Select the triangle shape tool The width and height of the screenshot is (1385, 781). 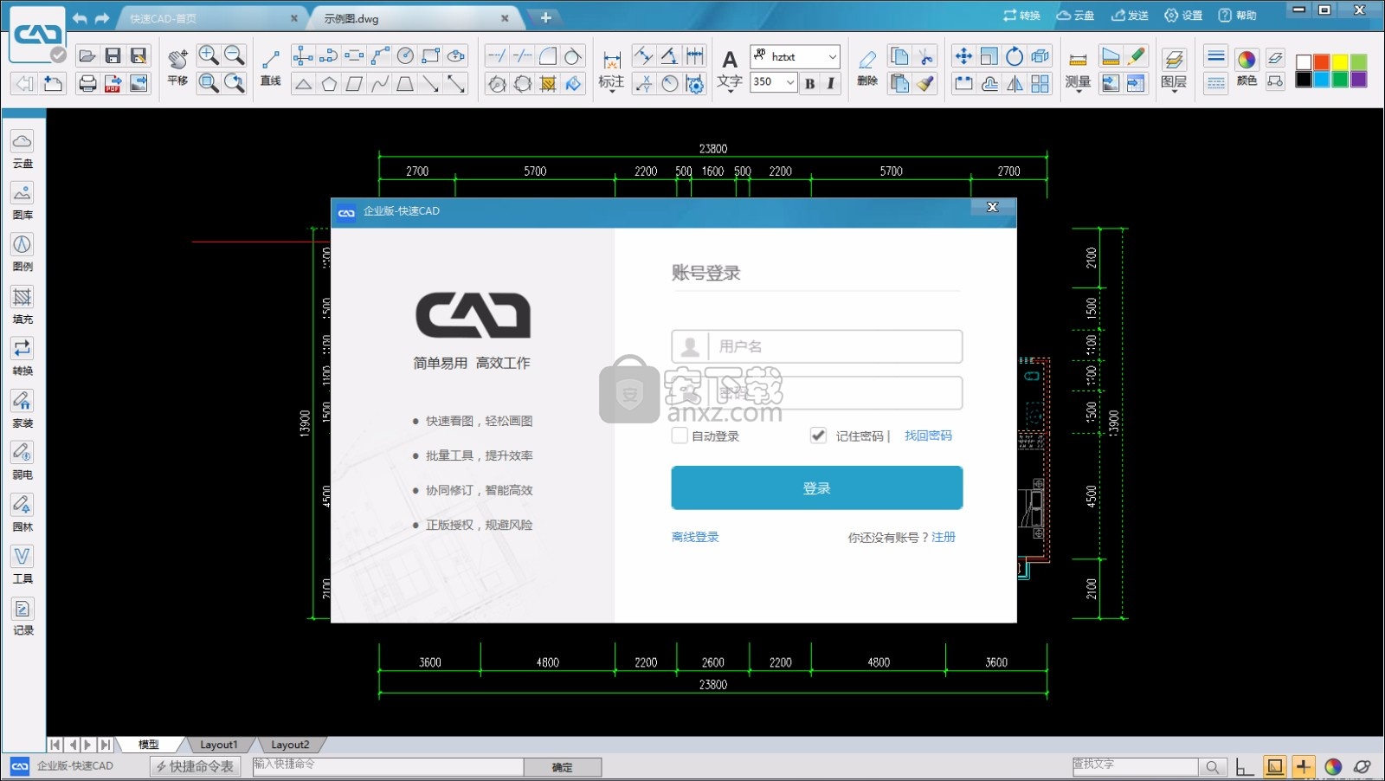coord(303,84)
